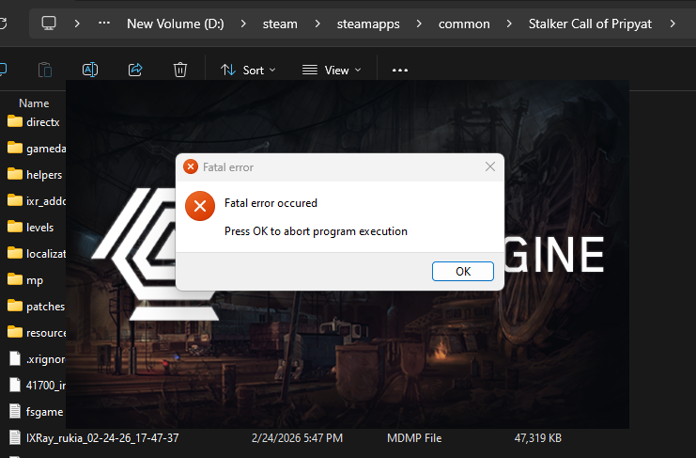696x458 pixels.
Task: Open the hidden breadcrumb ellipsis
Action: point(104,24)
